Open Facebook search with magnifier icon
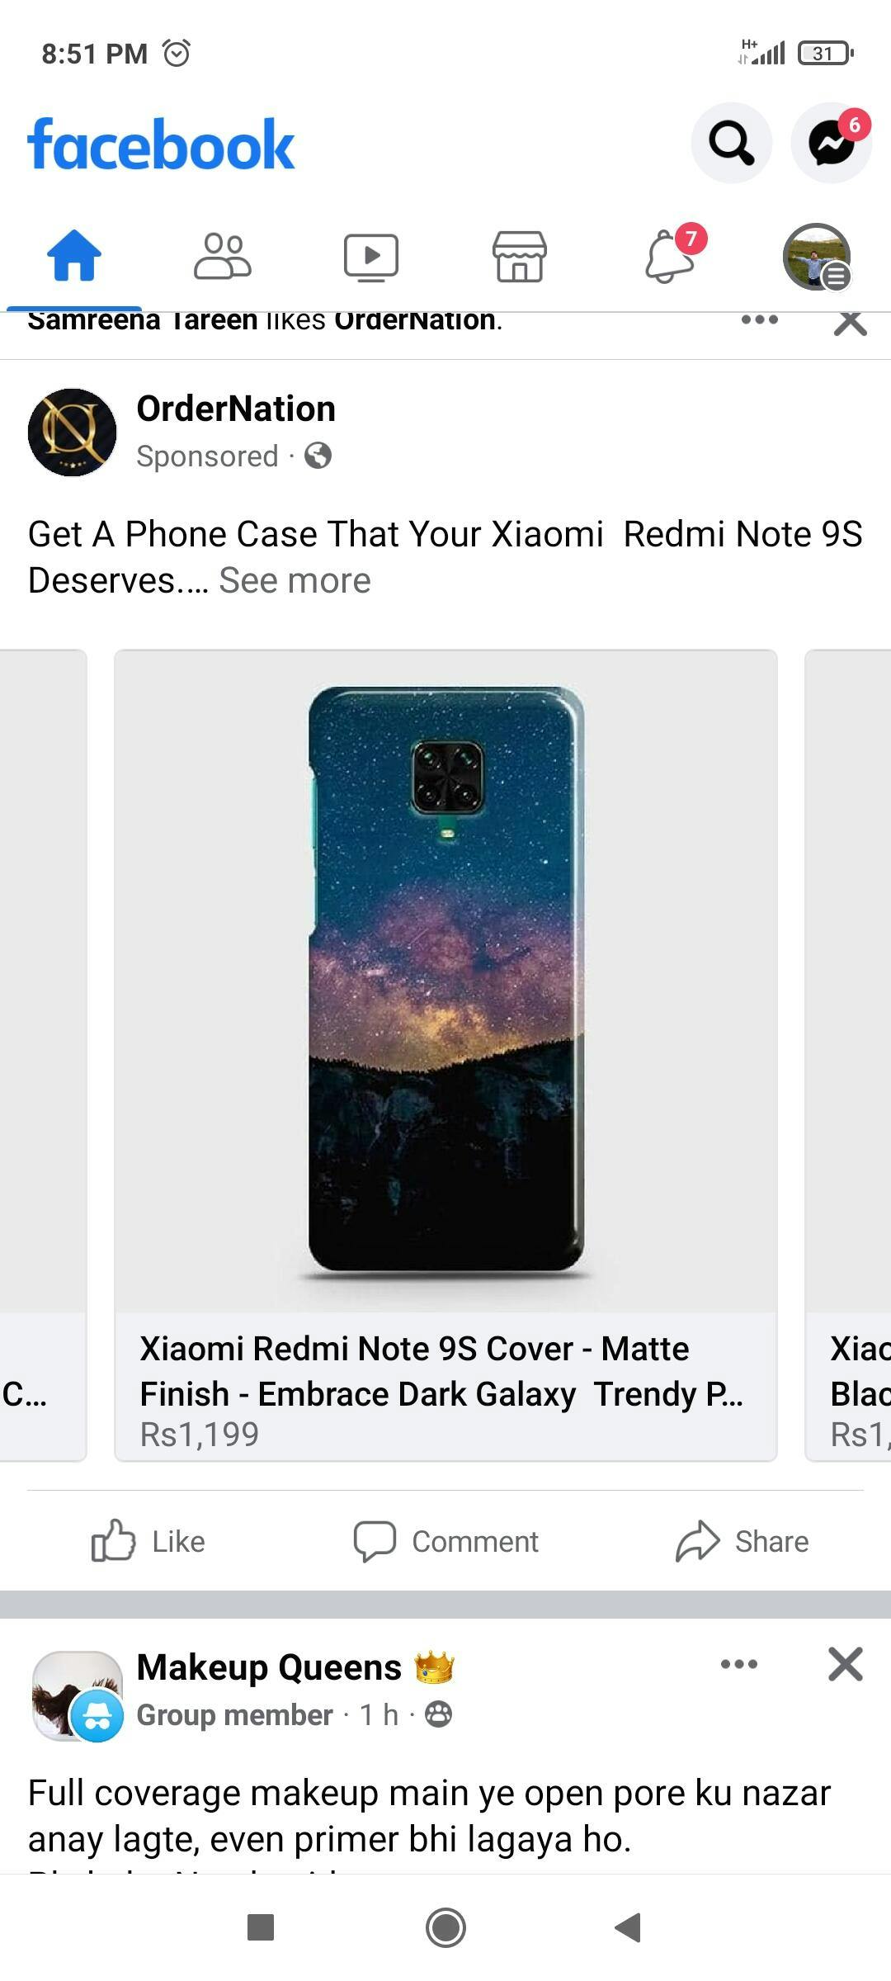This screenshot has height=1981, width=891. click(x=731, y=143)
